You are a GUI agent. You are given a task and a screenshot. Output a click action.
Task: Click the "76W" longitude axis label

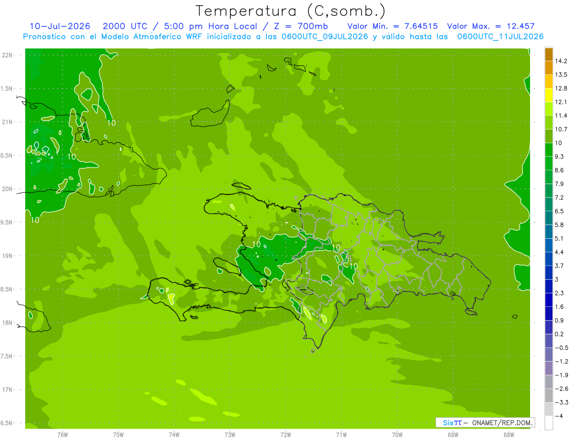tap(62, 434)
